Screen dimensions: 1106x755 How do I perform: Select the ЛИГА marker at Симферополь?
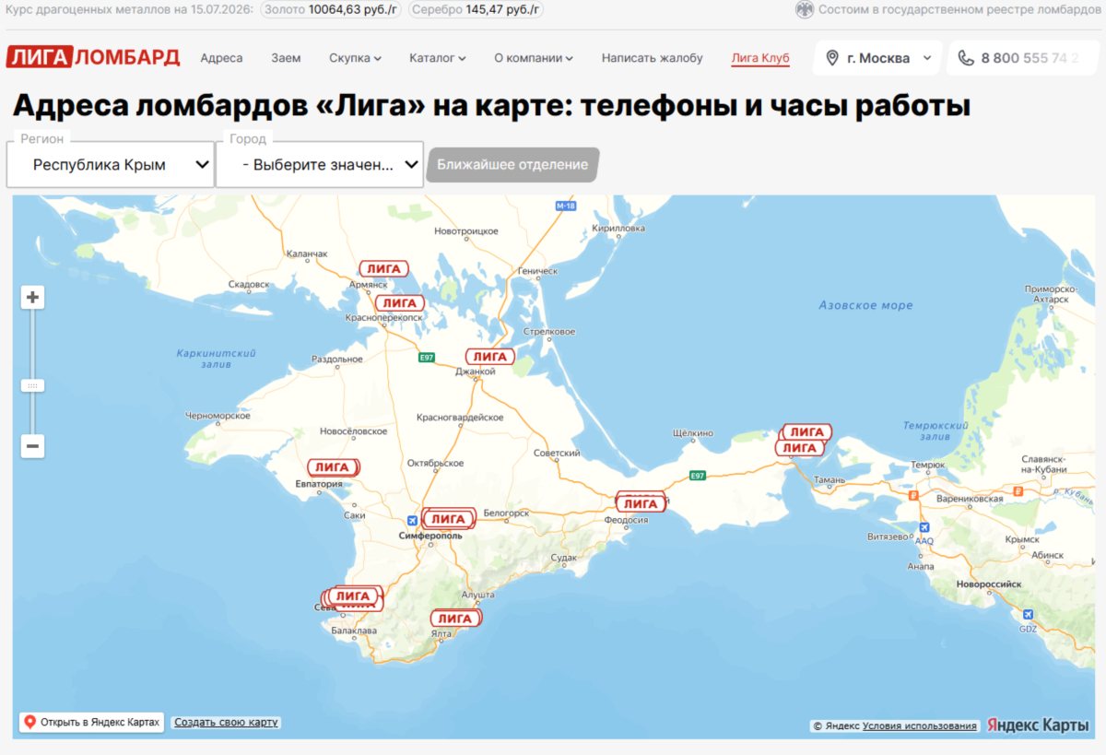(449, 520)
